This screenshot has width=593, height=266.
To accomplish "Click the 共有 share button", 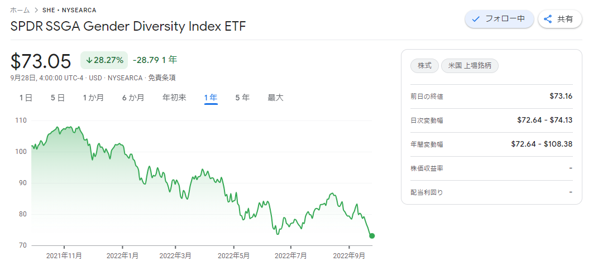I will (x=559, y=19).
